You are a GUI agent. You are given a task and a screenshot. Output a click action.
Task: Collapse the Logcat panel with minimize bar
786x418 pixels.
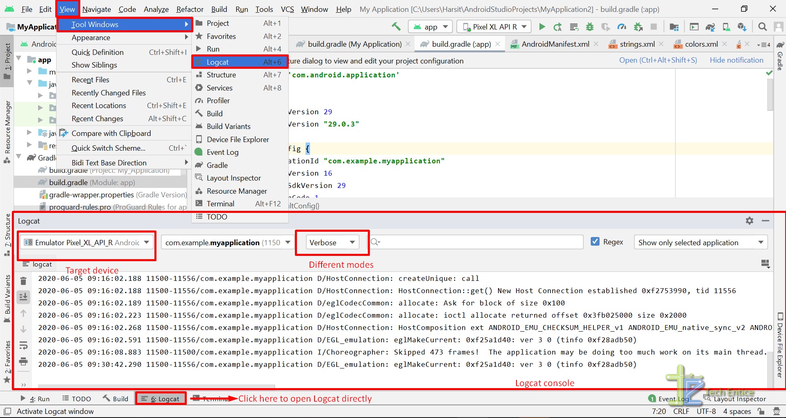click(765, 221)
